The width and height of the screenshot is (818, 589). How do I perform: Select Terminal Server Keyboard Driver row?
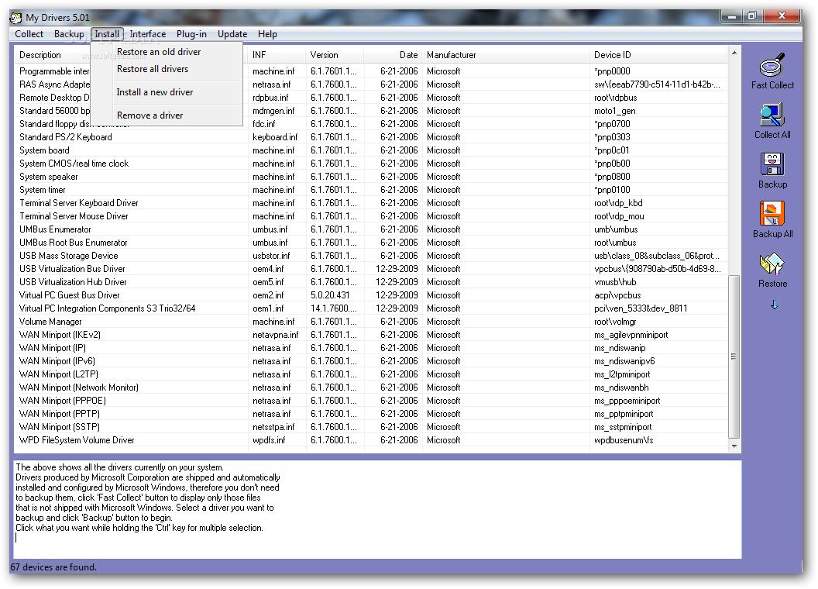(371, 202)
